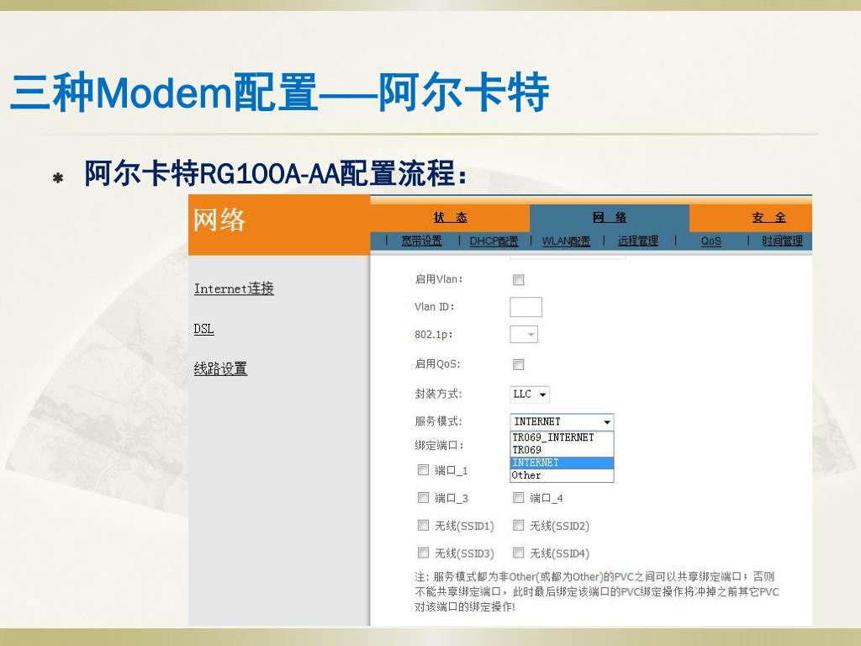Image resolution: width=861 pixels, height=646 pixels.
Task: Open the 状态 tab
Action: [451, 218]
